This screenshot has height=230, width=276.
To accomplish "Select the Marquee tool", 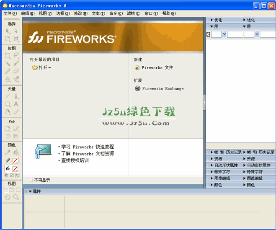I will point(8,56).
